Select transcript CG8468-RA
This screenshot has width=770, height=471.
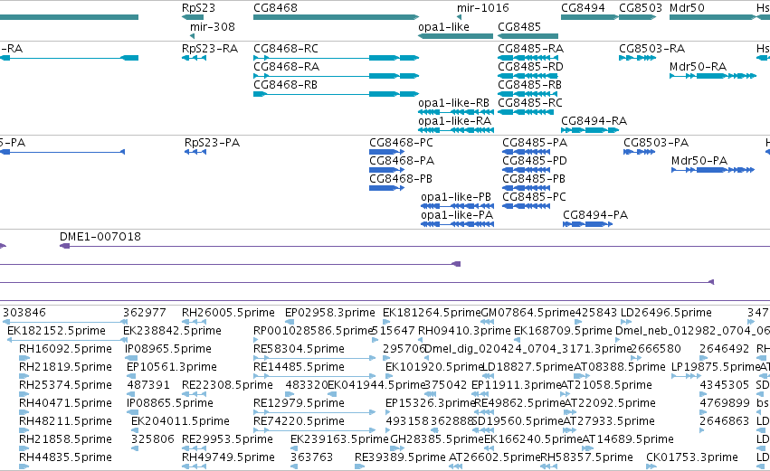click(x=286, y=66)
